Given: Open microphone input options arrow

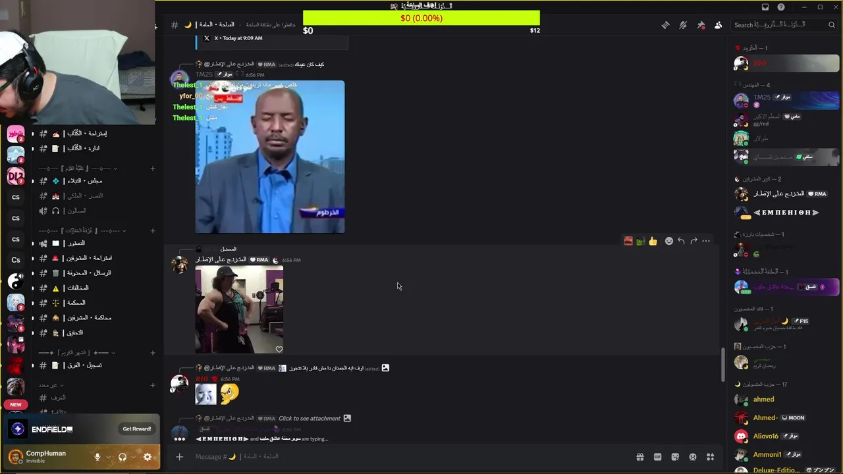Looking at the screenshot, I should (108, 457).
